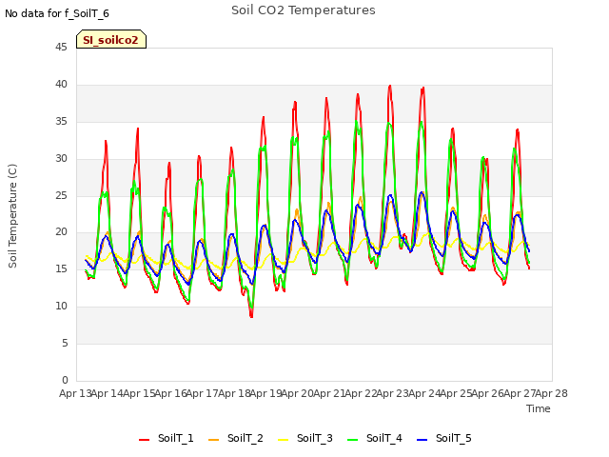Viewport: 609px width, 457px height.
Task: Click the 10 y-axis tick label
Action: [61, 306]
